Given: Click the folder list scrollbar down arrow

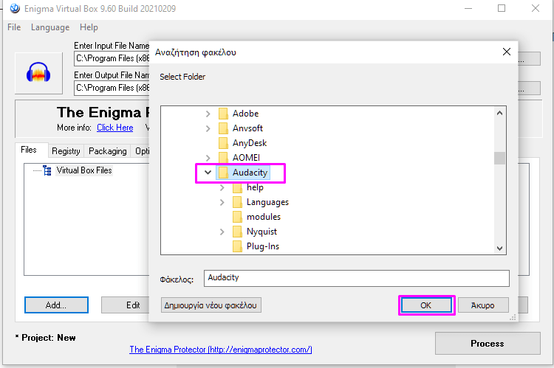Looking at the screenshot, I should click(499, 249).
